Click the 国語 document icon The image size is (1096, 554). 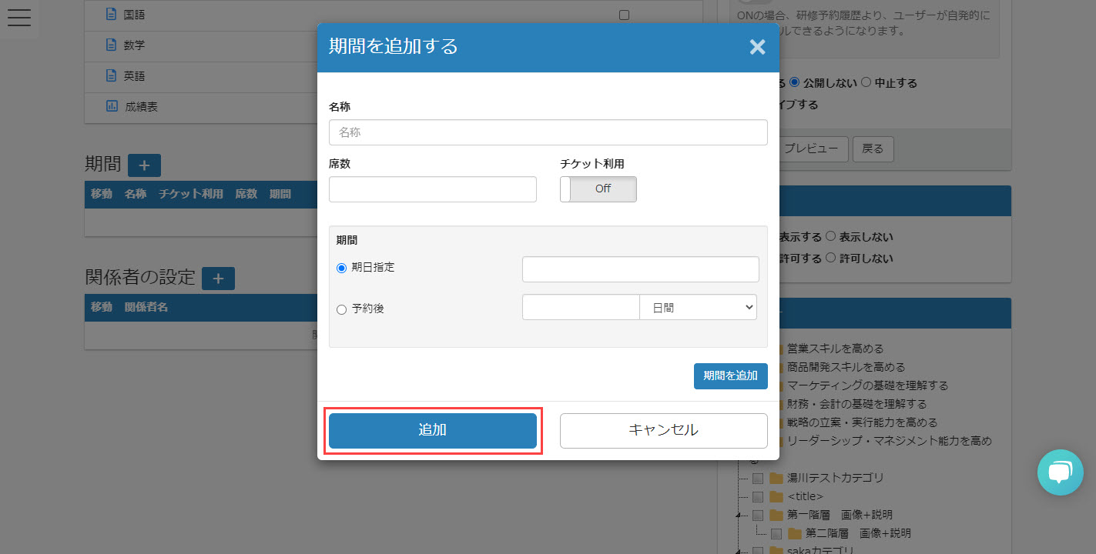pos(111,15)
